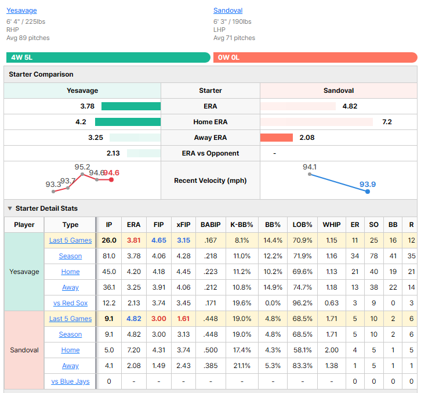Image resolution: width=421 pixels, height=393 pixels.
Task: Click the red 0W 0L record bar
Action: point(315,57)
